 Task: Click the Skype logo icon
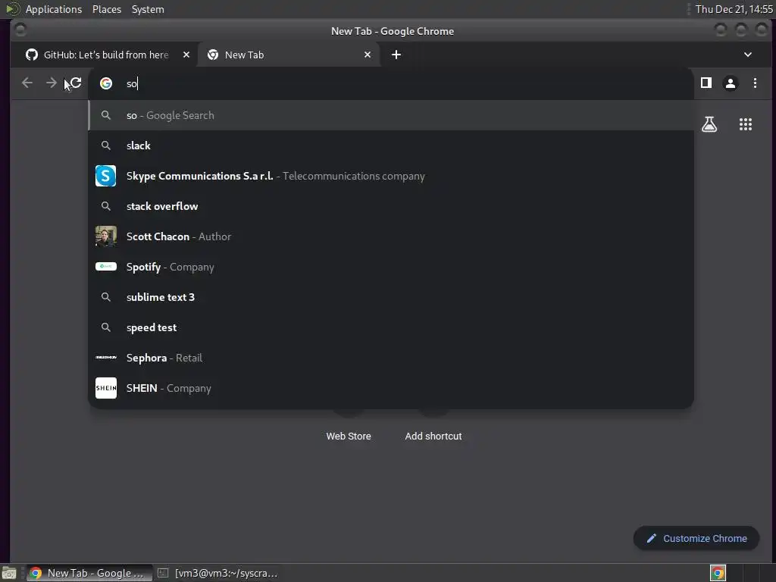106,176
